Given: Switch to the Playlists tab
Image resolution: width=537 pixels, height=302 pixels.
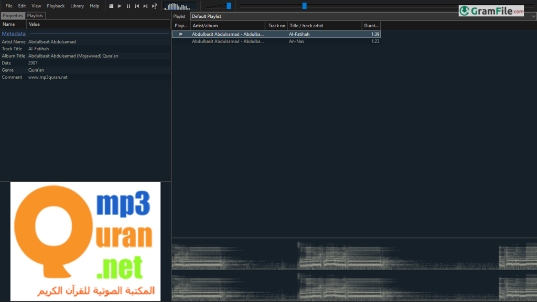Looking at the screenshot, I should (36, 16).
